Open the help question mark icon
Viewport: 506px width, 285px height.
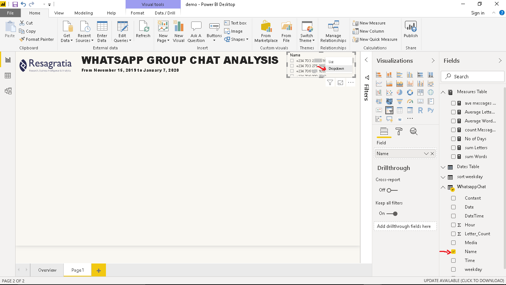502,13
